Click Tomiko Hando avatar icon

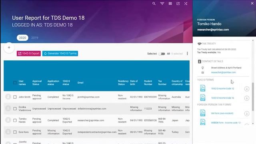click(8, 120)
